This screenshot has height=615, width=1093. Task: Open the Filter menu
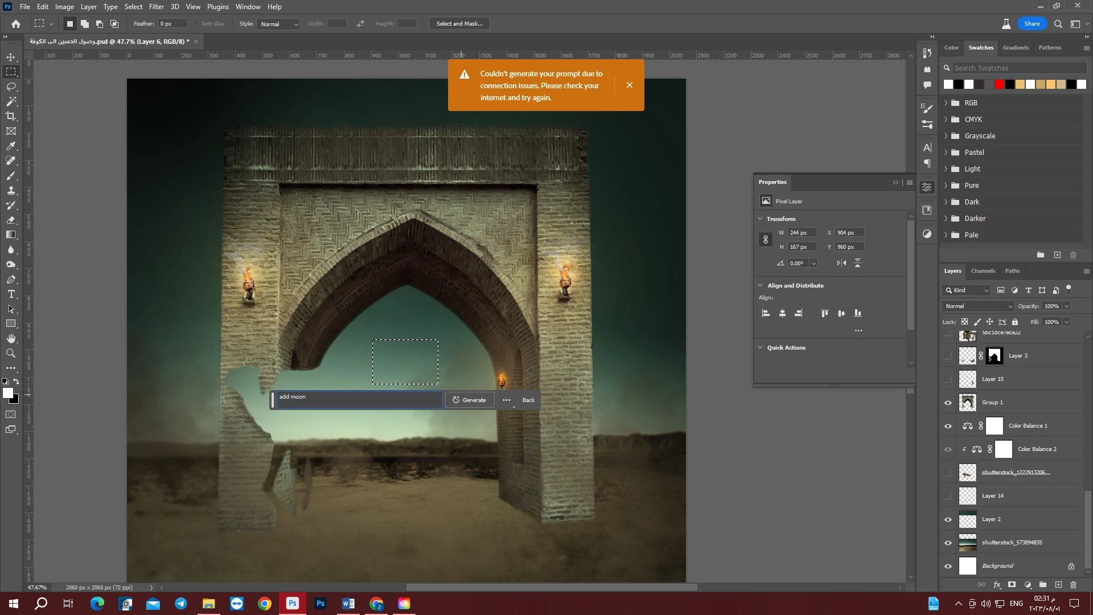click(156, 7)
